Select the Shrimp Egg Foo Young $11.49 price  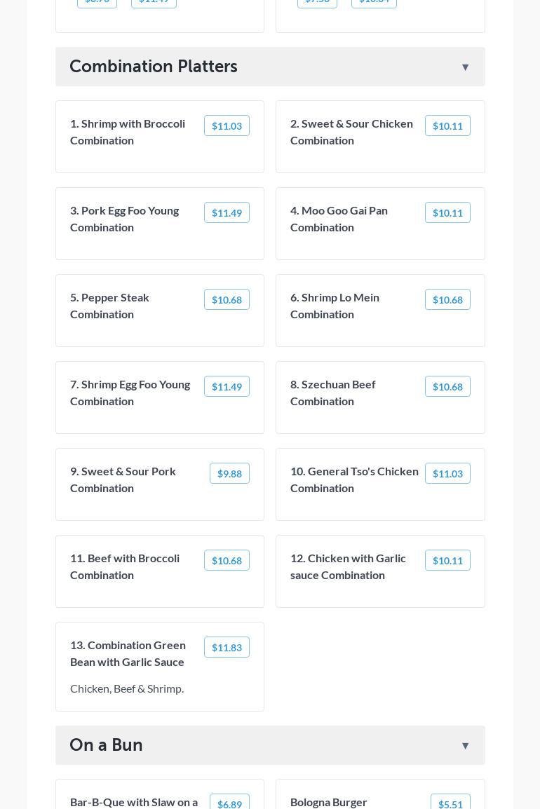(227, 387)
